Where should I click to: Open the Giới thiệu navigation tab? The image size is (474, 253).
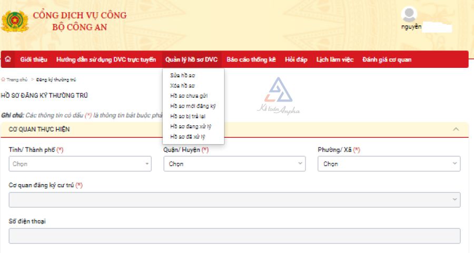[x=34, y=59]
